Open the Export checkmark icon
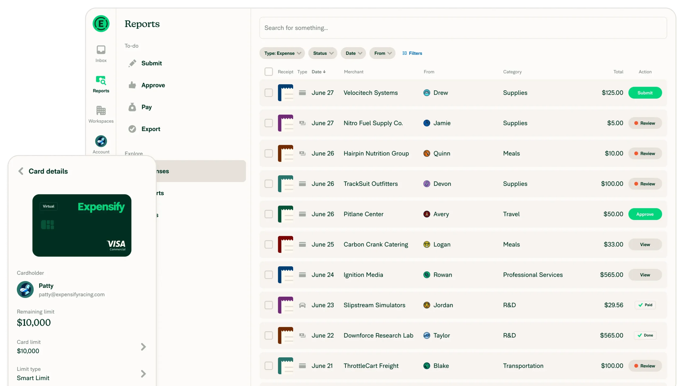Viewport: 684px width, 386px height. pos(132,129)
